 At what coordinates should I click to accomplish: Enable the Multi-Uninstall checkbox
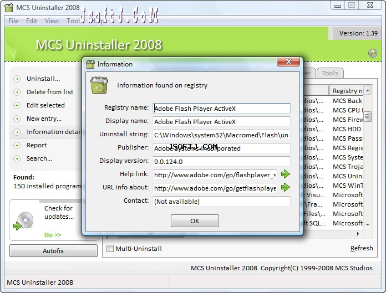(110, 248)
